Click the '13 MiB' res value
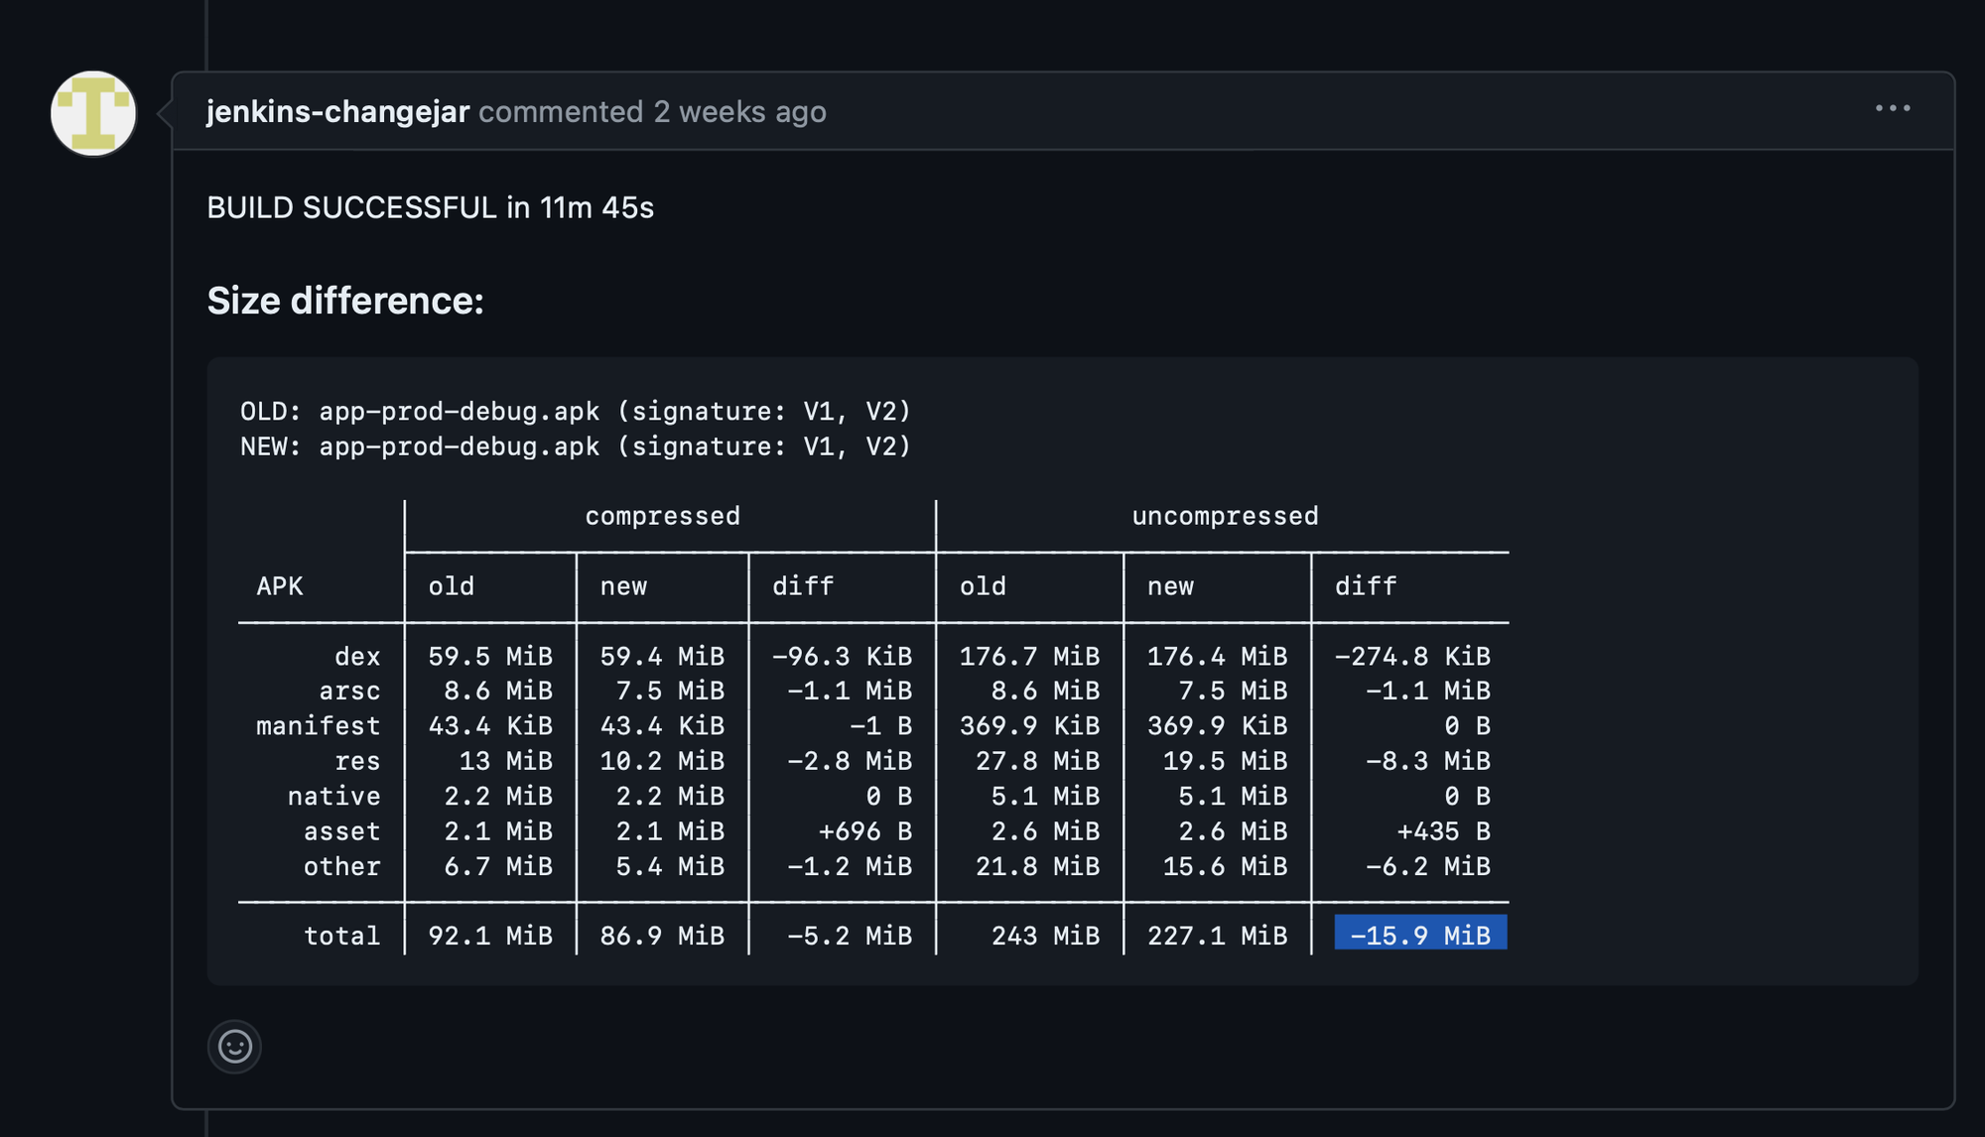 tap(506, 761)
